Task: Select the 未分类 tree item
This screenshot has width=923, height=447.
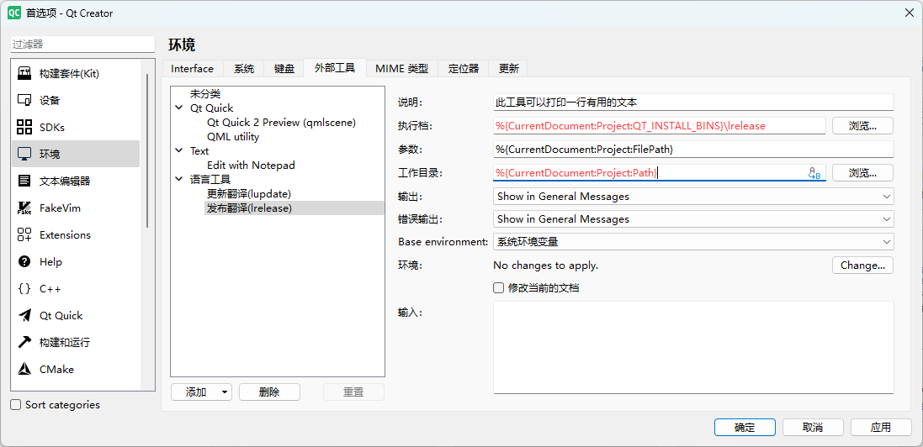Action: (205, 94)
